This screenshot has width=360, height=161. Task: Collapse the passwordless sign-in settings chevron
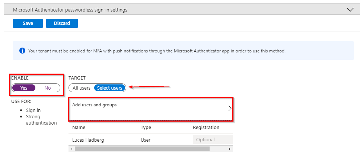tap(350, 10)
